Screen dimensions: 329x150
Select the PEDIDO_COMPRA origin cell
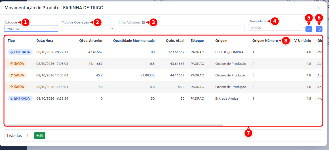tap(229, 52)
